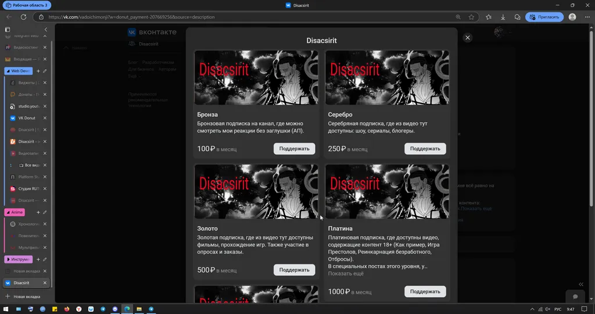
Task: Close the Студия RUT tab
Action: point(45,189)
